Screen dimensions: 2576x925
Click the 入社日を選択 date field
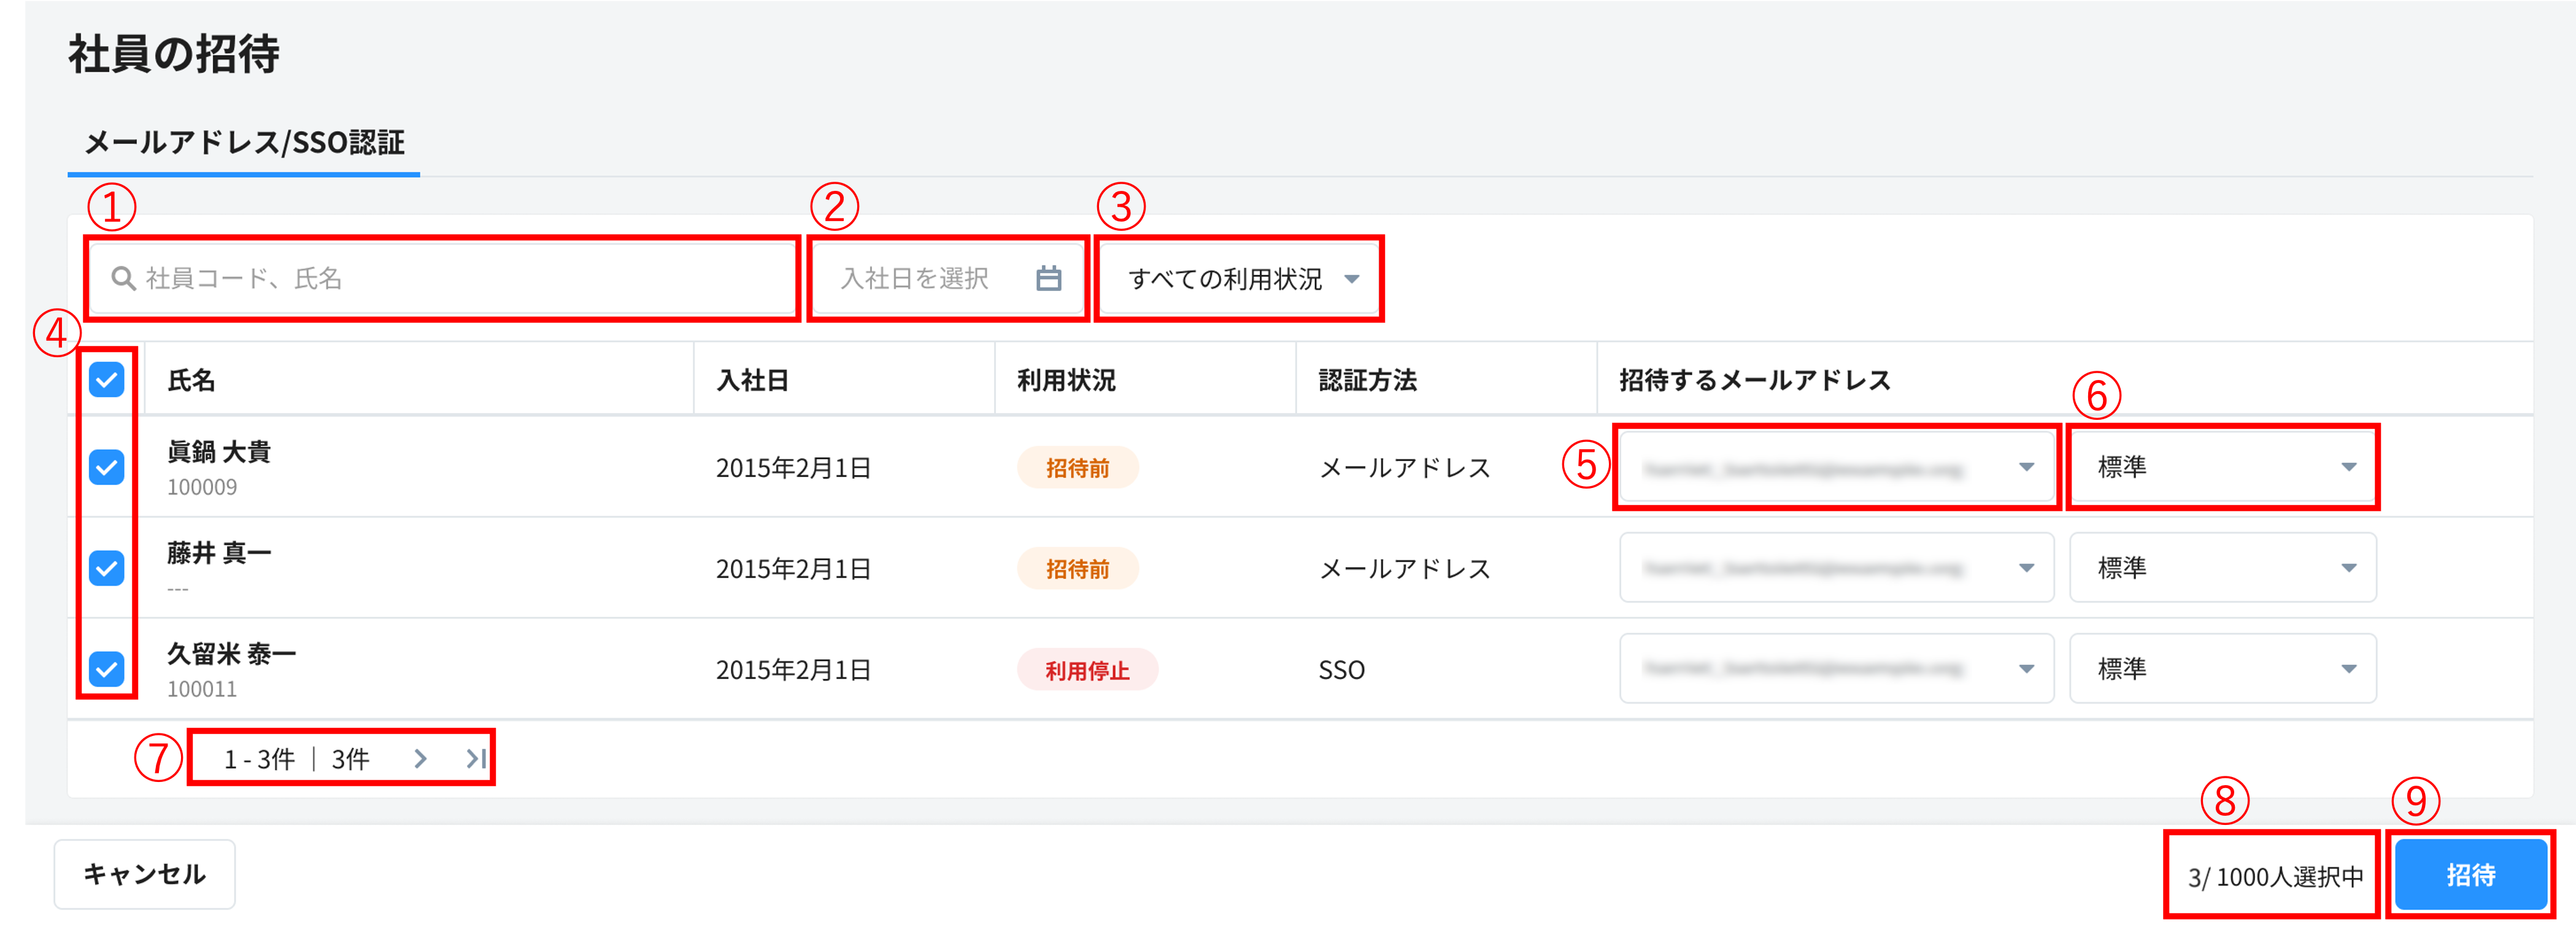tap(915, 278)
